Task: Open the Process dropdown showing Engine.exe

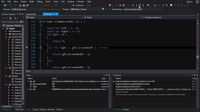Action: point(27,9)
